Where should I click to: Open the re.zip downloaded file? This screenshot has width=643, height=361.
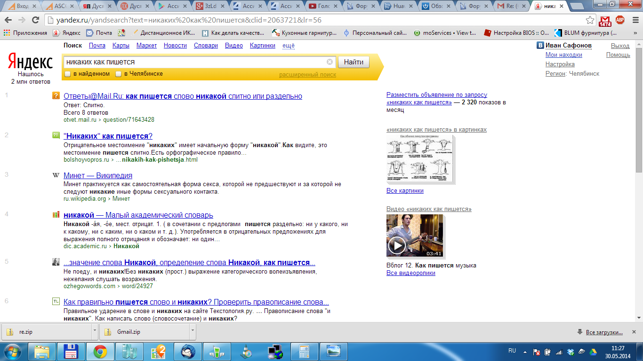tap(46, 332)
